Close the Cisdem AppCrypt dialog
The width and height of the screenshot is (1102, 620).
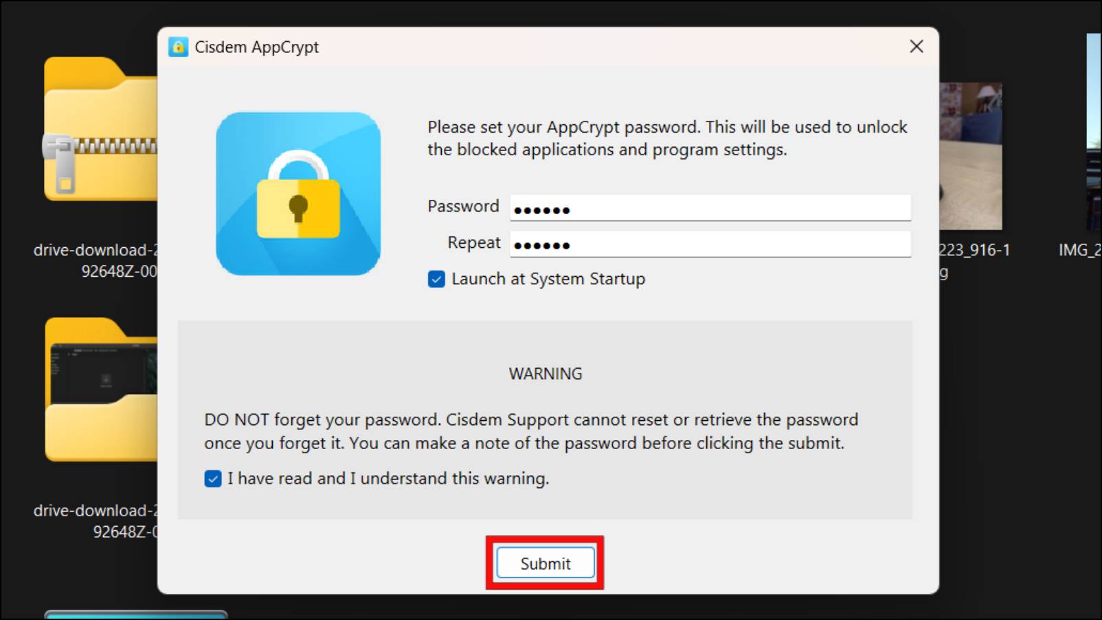(x=917, y=47)
